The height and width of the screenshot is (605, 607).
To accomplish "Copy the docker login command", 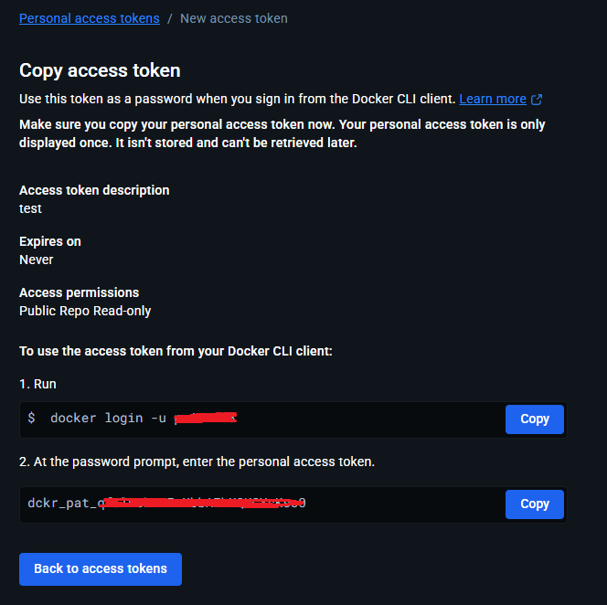I will [534, 419].
